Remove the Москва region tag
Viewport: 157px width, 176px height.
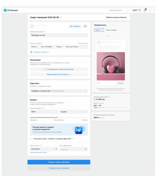pos(38,47)
